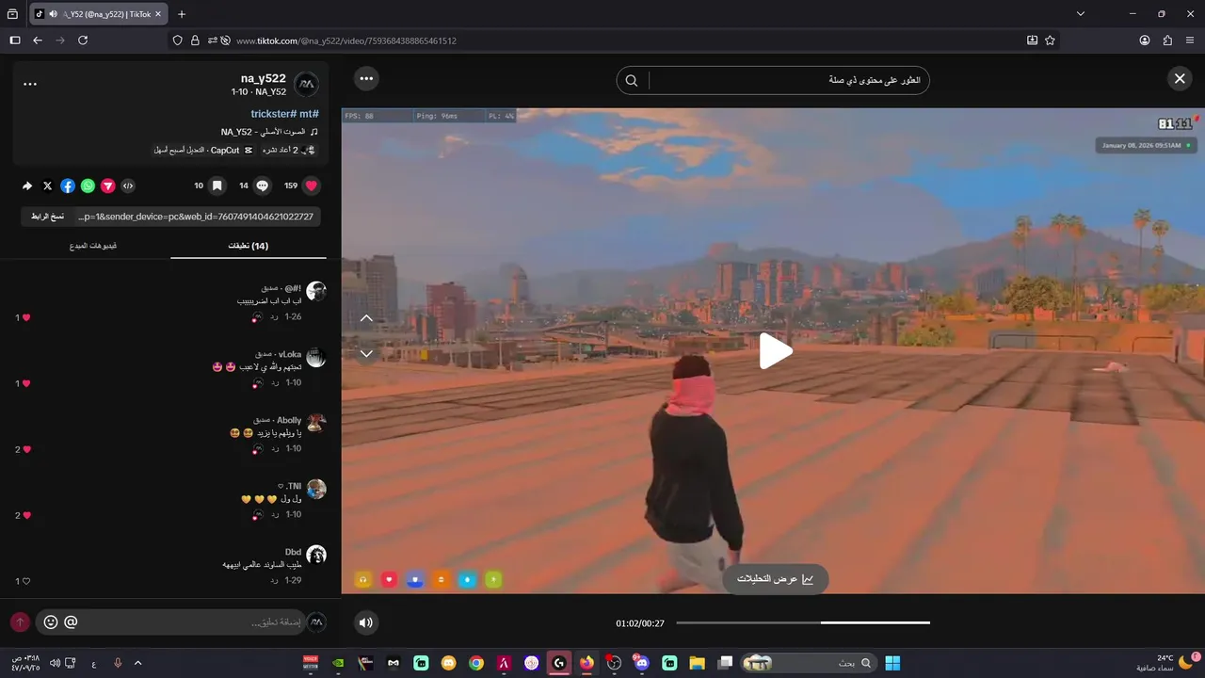
Task: Open the three-dot menu in the creator info card
Action: click(30, 84)
